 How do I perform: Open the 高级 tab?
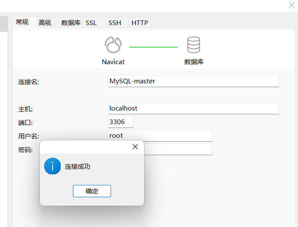tap(47, 23)
